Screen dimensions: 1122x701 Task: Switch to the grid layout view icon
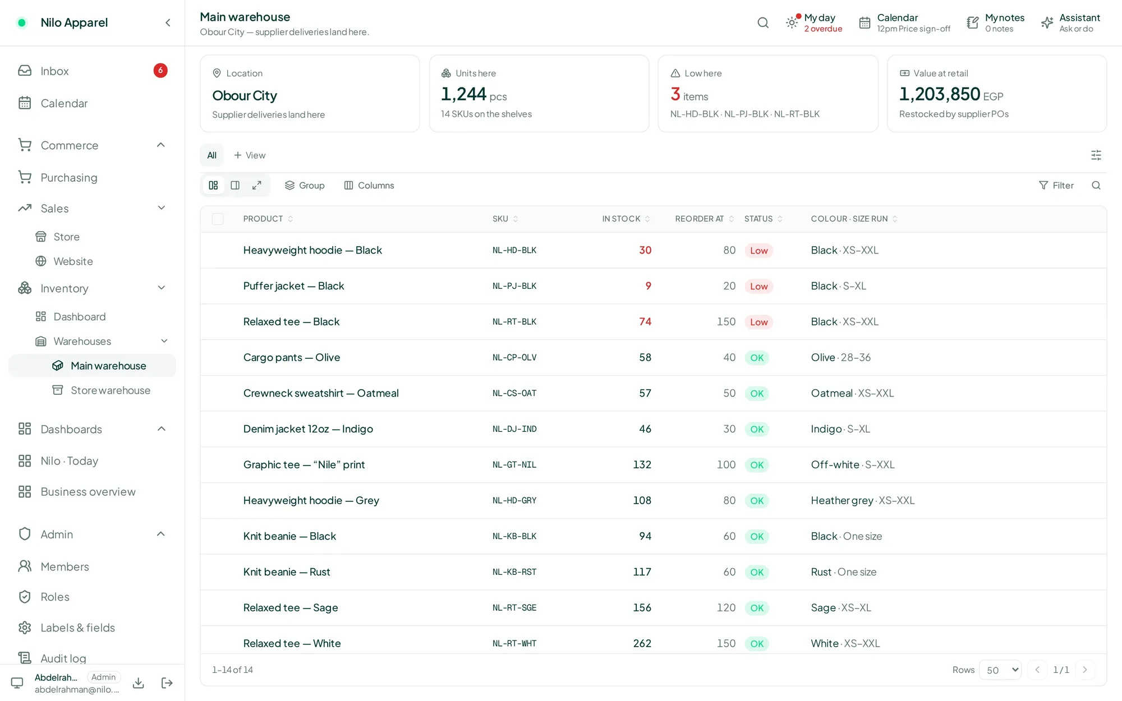coord(213,185)
